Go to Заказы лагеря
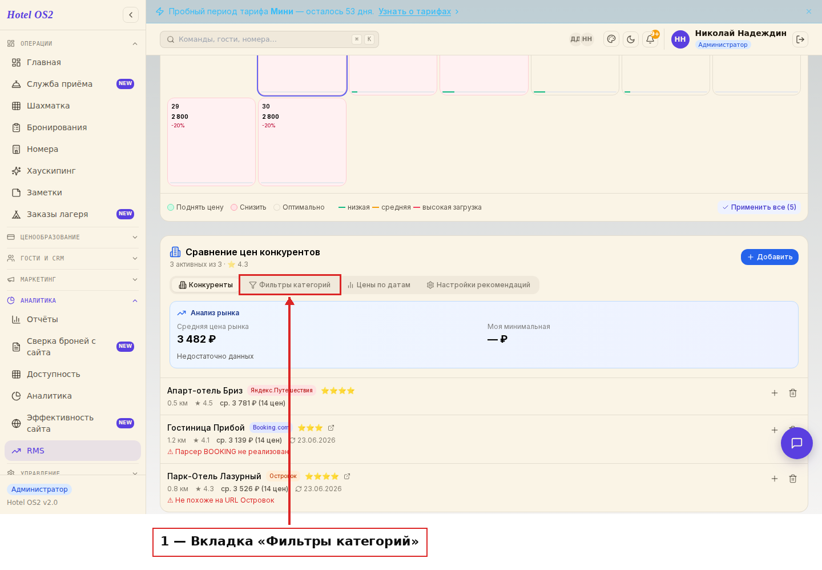The height and width of the screenshot is (570, 822). (x=72, y=214)
